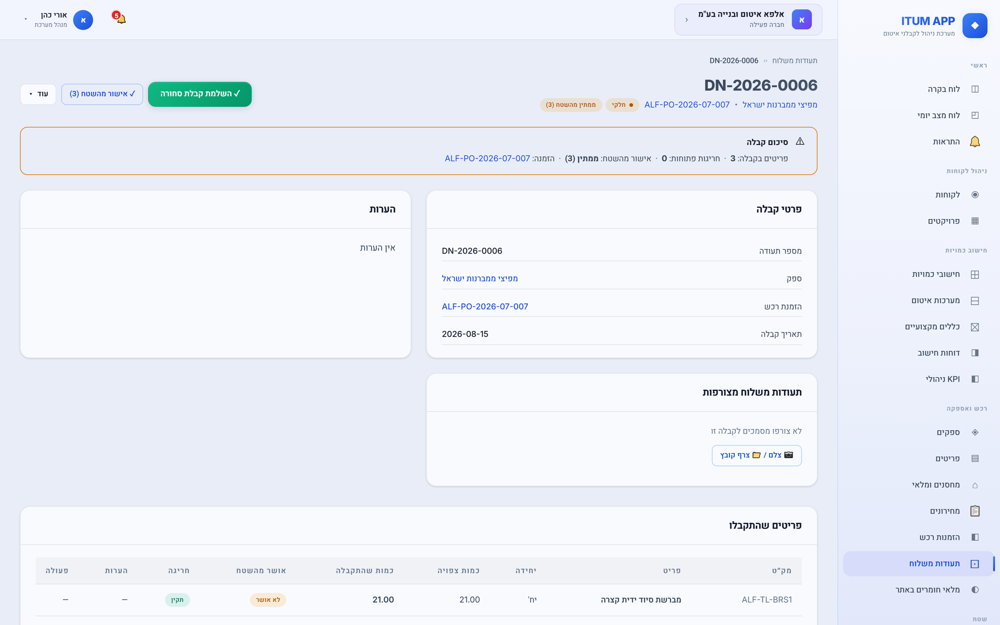This screenshot has height=625, width=1000.
Task: Click the לוח מצב יומי sidebar icon
Action: tap(974, 115)
